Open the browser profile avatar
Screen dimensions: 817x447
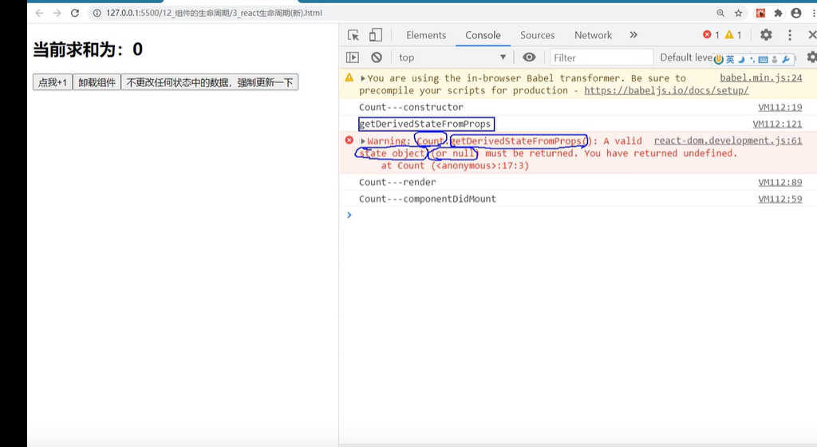[796, 13]
